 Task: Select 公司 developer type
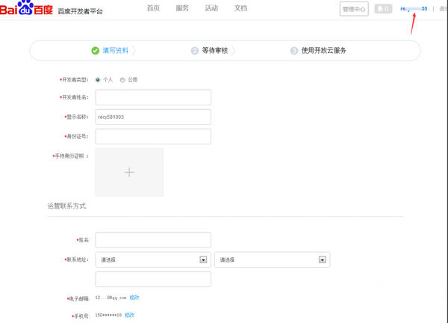[122, 79]
